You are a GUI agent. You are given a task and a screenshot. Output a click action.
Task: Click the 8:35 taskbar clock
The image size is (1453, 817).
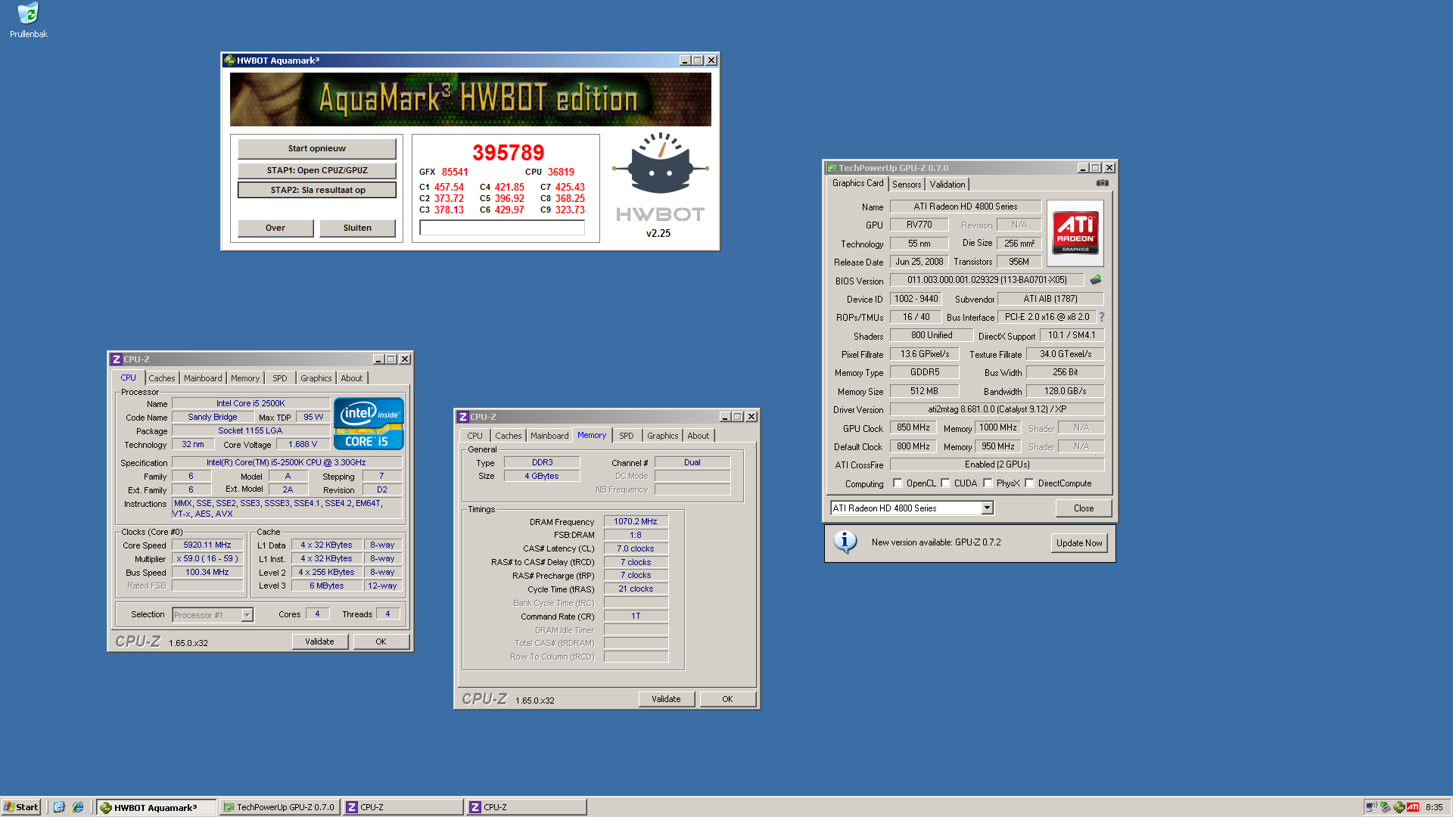tap(1433, 807)
